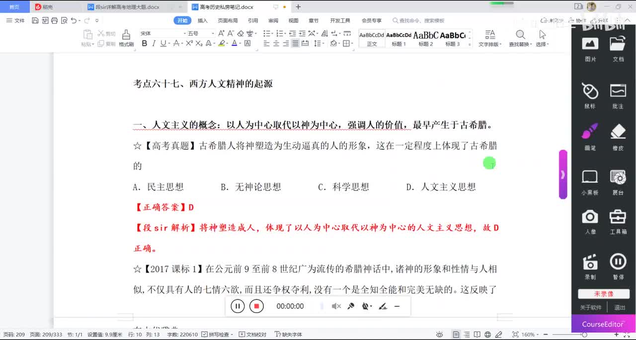Increase font size with the A+ icon

coord(221,33)
